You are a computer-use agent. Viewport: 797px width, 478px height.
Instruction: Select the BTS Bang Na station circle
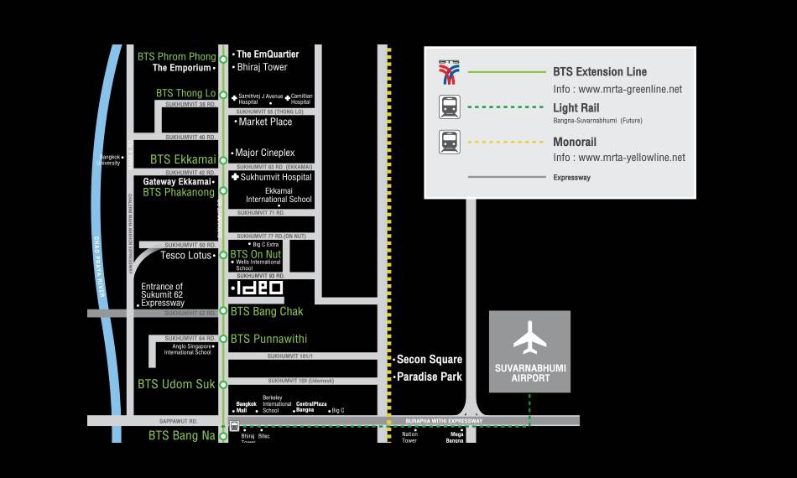pyautogui.click(x=222, y=436)
